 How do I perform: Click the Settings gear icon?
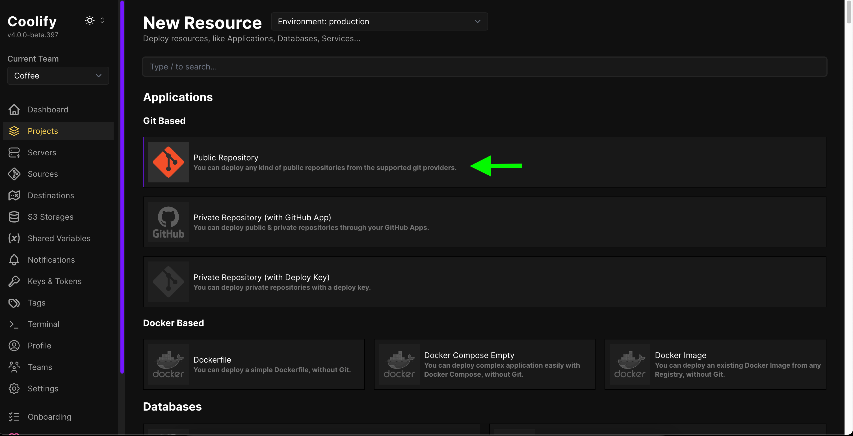tap(14, 389)
